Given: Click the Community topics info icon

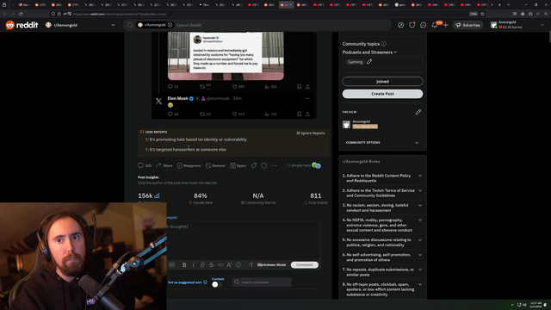Looking at the screenshot, I should tap(384, 44).
